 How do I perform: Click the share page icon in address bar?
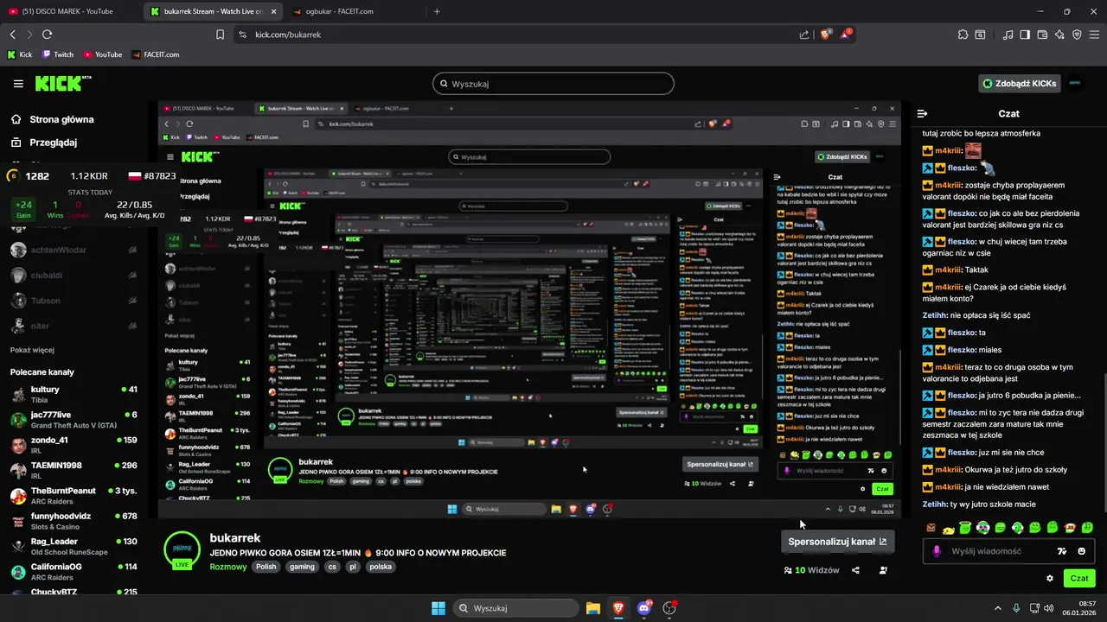pyautogui.click(x=804, y=35)
